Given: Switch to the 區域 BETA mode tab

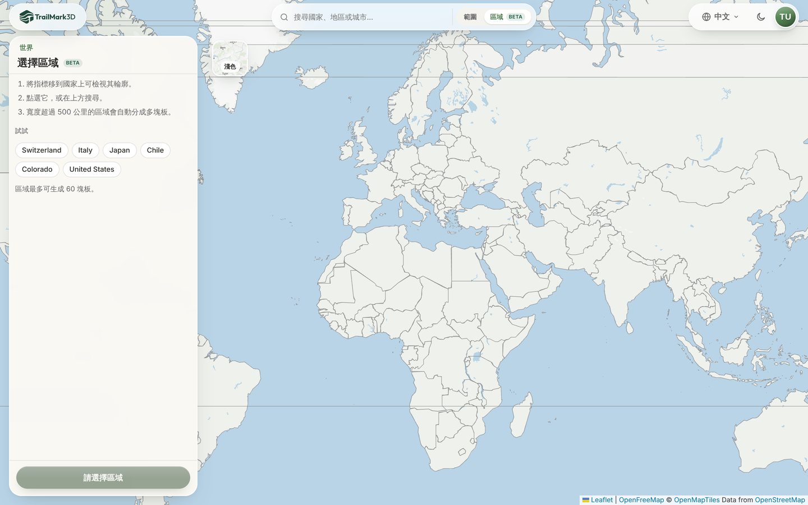Looking at the screenshot, I should point(507,17).
